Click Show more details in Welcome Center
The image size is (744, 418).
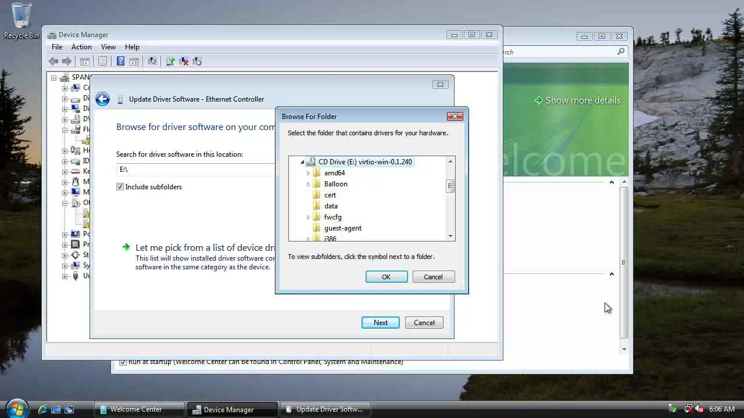[577, 100]
